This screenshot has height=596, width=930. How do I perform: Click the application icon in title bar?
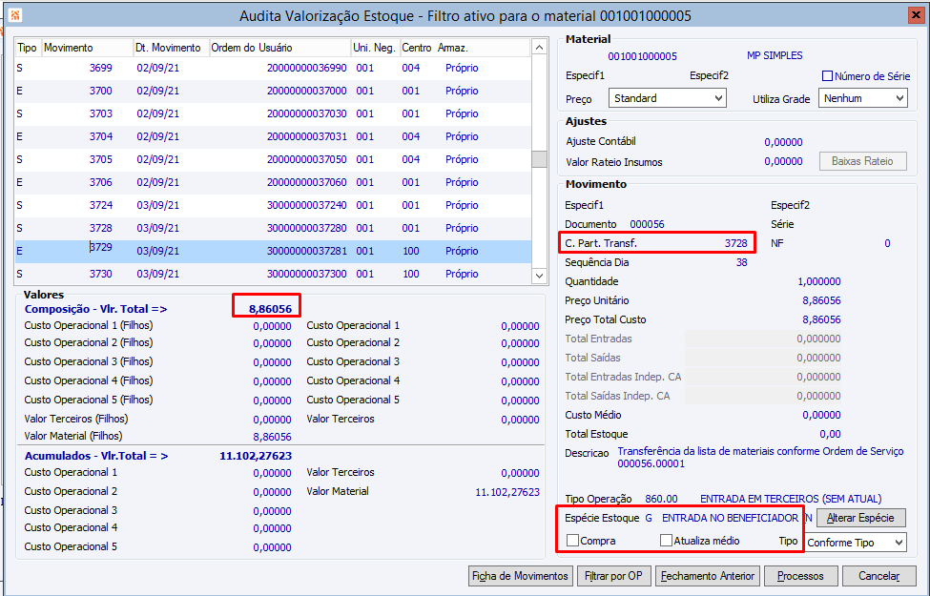pyautogui.click(x=16, y=15)
